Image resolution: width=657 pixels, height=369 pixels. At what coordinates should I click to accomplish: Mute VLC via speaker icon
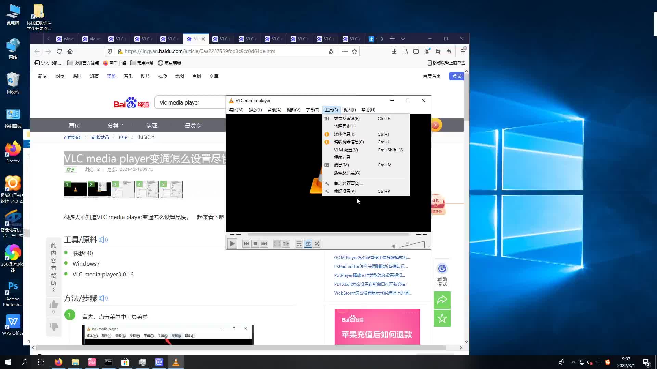click(394, 246)
